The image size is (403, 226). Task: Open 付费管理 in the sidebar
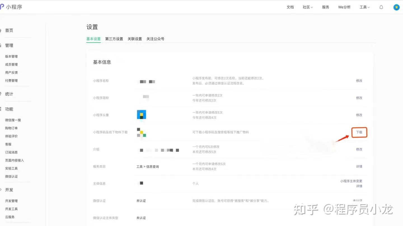11,81
